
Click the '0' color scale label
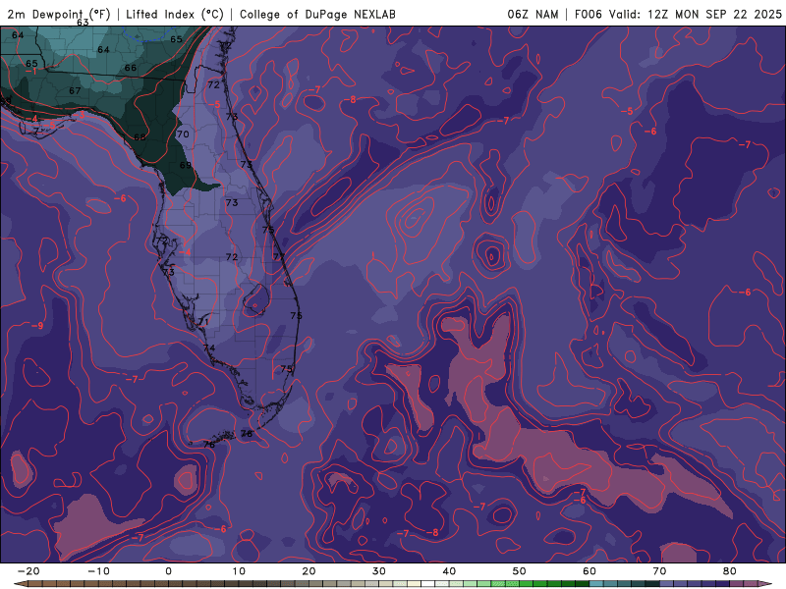click(x=168, y=571)
